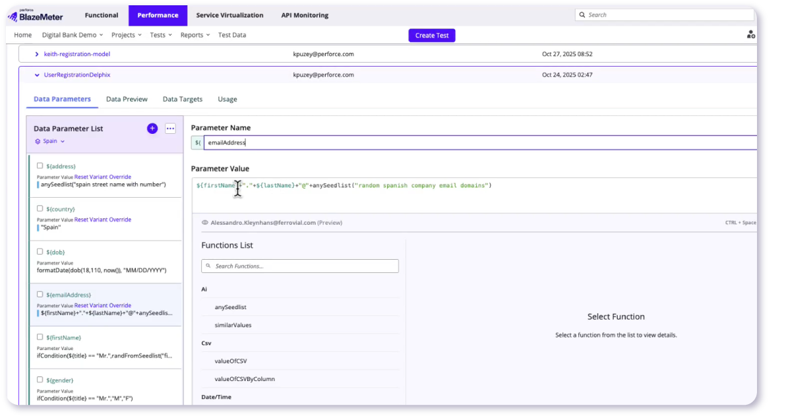The height and width of the screenshot is (418, 786).
Task: Click the search icon in Search Functions box
Action: pyautogui.click(x=209, y=266)
